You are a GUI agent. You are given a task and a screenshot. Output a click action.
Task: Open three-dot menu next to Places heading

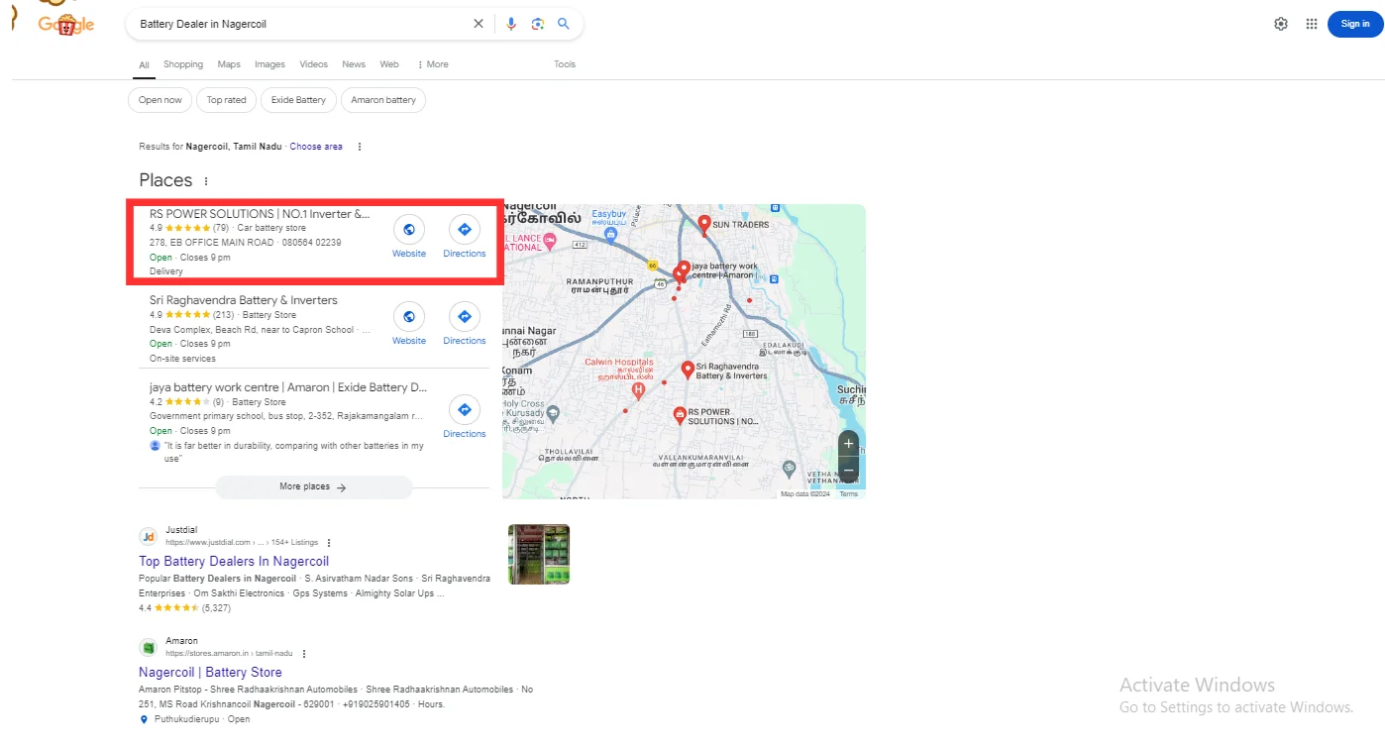tap(206, 181)
